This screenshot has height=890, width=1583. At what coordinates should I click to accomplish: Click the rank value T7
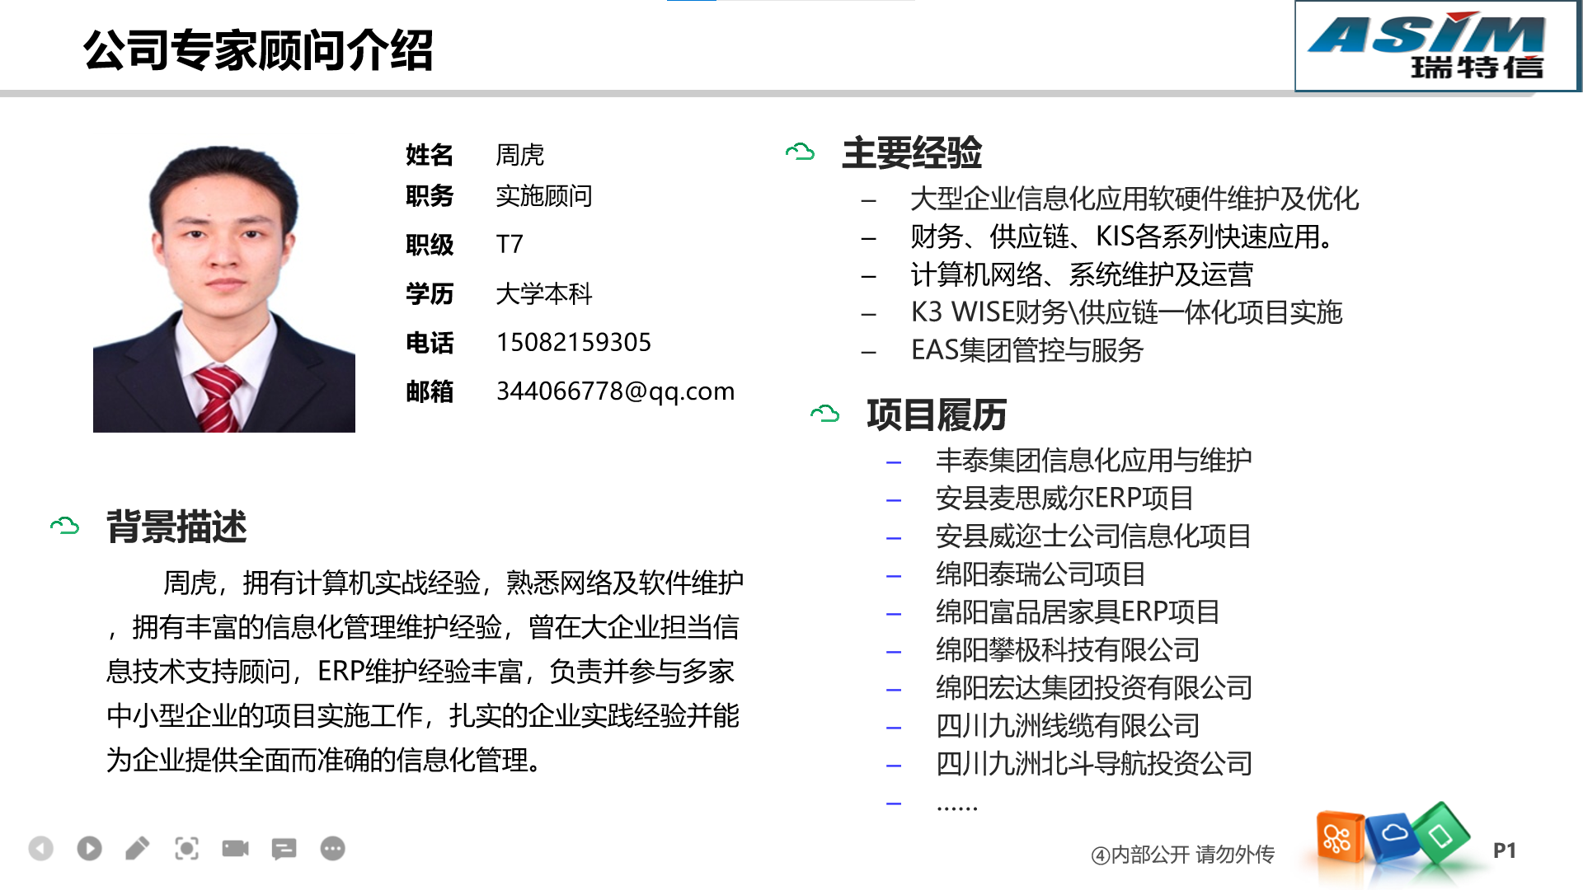click(x=510, y=244)
